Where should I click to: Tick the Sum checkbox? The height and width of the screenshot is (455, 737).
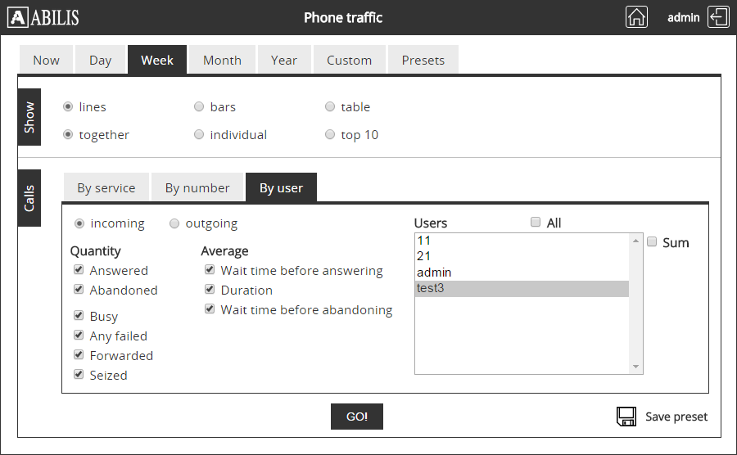tap(652, 242)
